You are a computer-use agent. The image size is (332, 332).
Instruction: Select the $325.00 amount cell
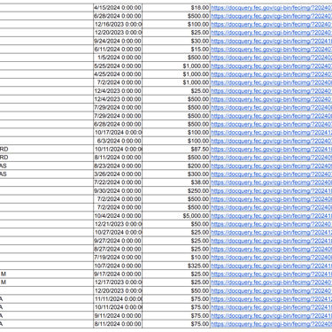click(x=176, y=266)
